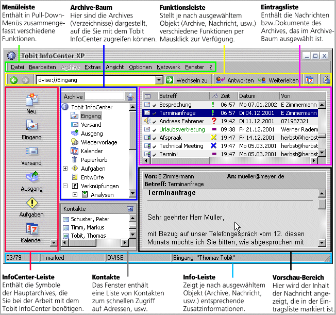Select Wiedervorlage in the archive tree

tap(99, 142)
